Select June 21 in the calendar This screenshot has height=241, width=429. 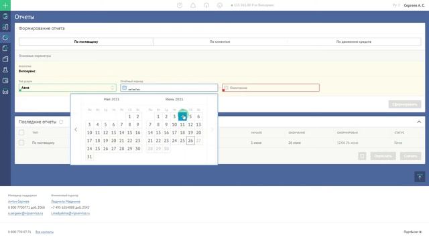pos(150,141)
